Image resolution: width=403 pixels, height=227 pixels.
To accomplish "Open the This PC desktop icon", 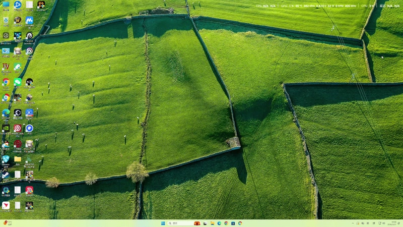I will (6, 5).
